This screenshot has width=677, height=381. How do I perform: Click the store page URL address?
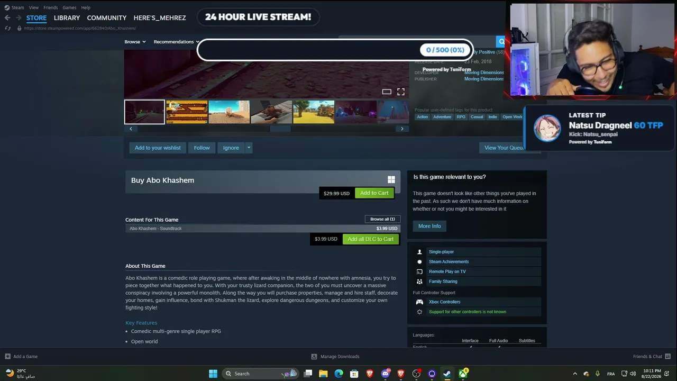(x=80, y=29)
